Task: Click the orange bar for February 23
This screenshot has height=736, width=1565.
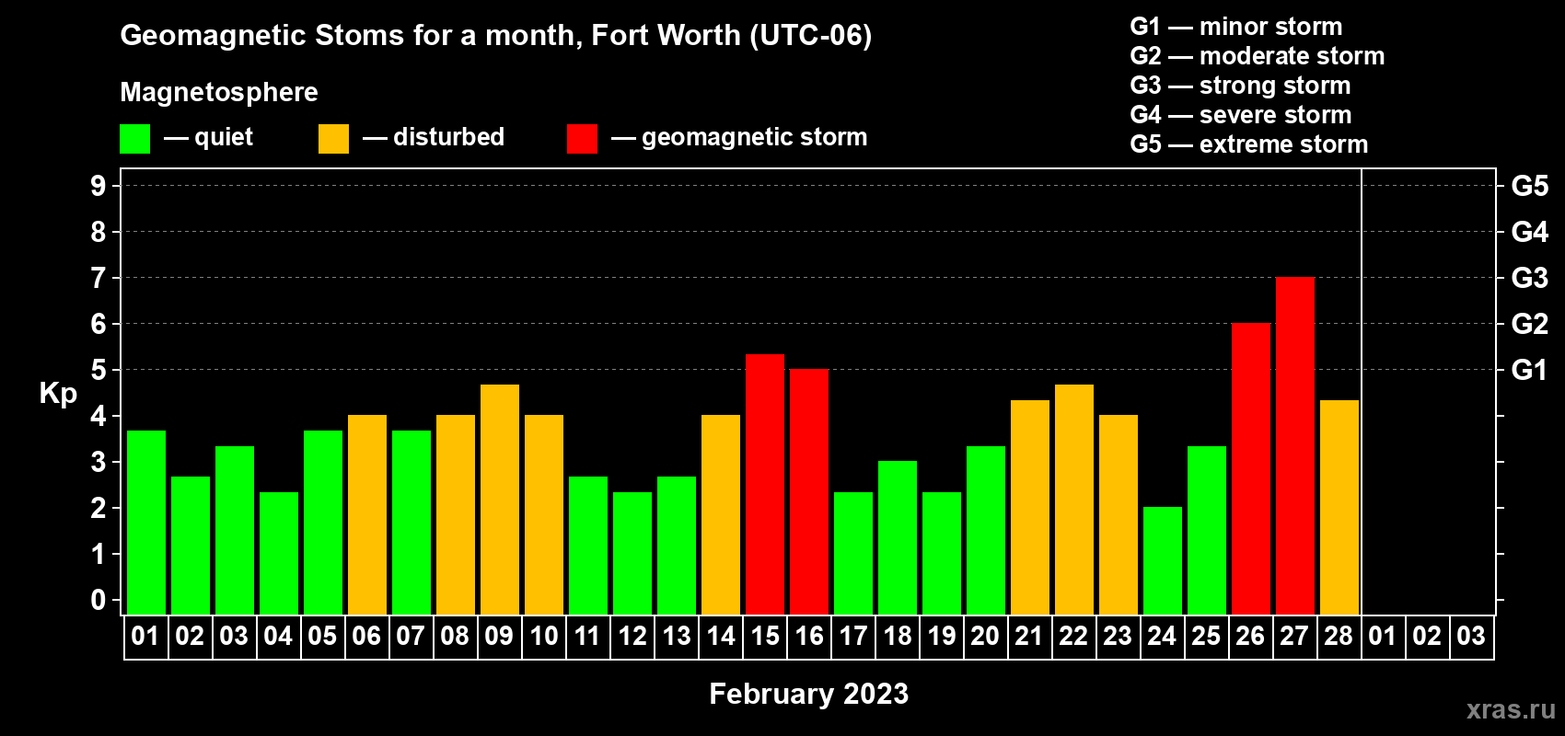Action: tap(1119, 514)
